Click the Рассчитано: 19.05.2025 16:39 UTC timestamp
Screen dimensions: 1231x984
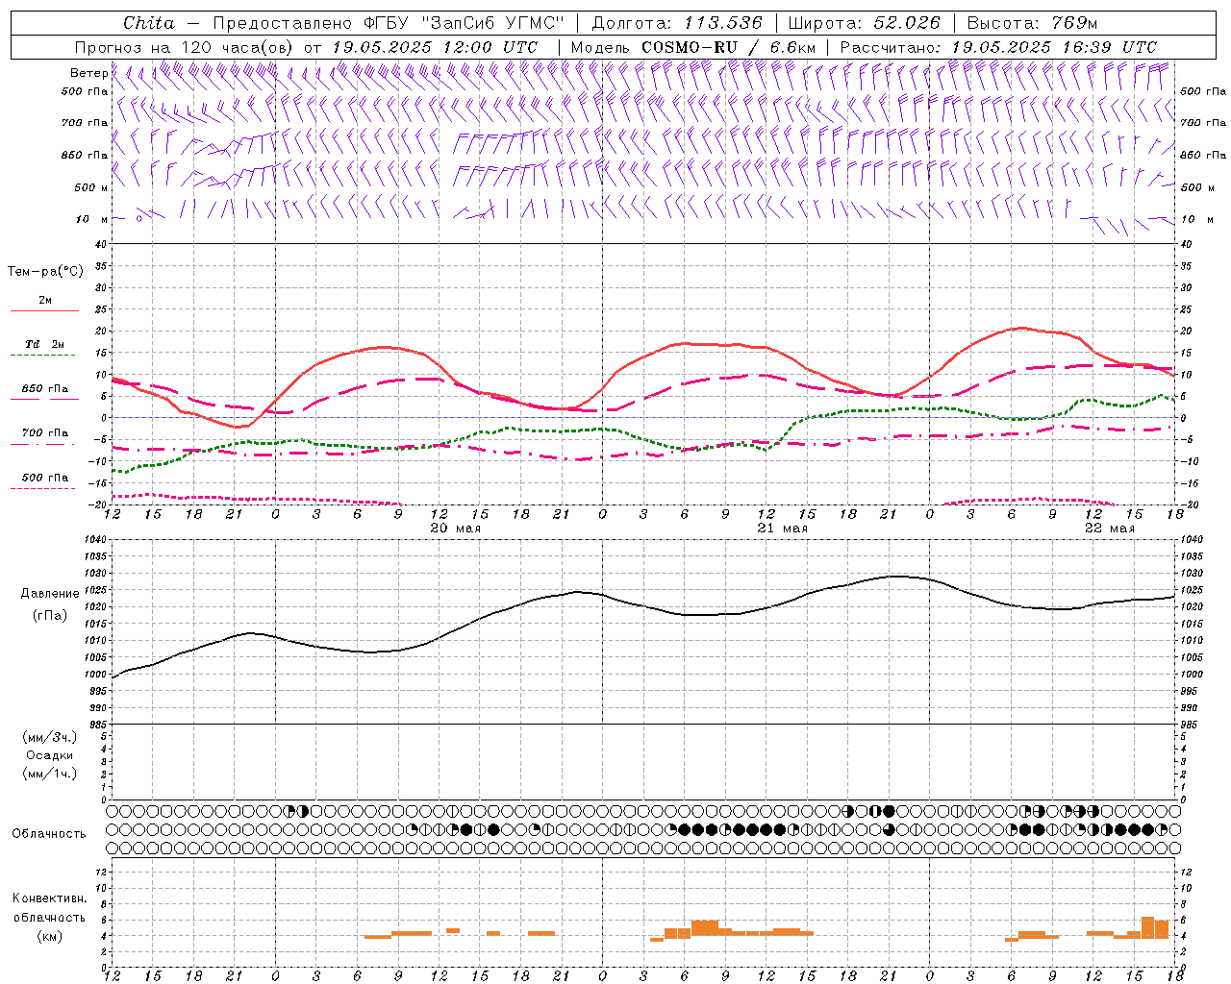pyautogui.click(x=998, y=47)
